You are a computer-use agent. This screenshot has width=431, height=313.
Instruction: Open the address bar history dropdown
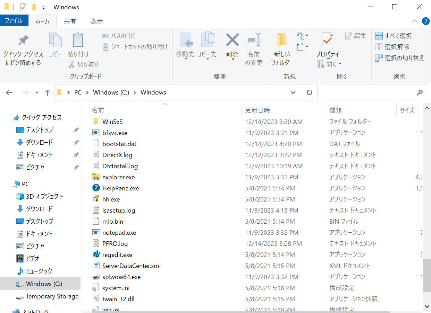(293, 92)
